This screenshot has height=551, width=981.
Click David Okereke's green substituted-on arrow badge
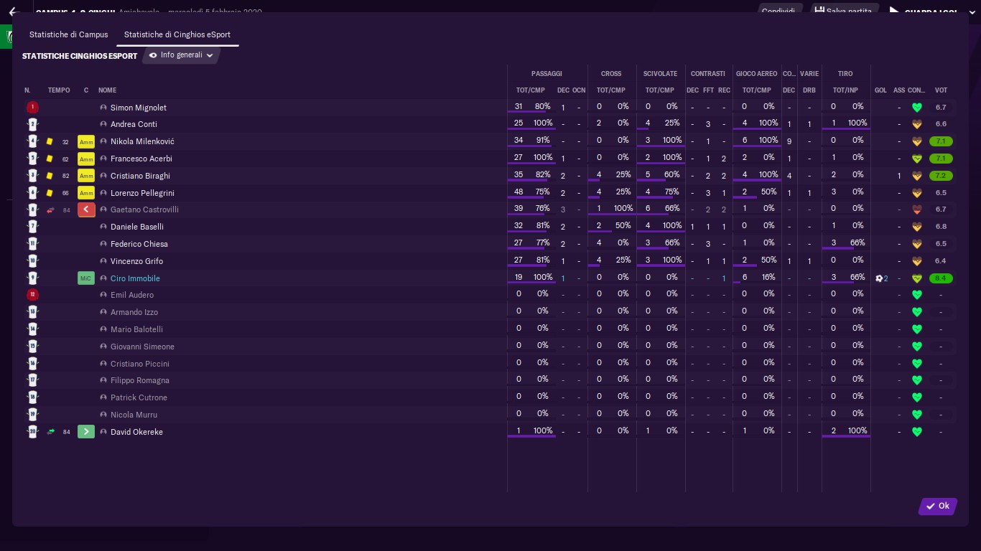86,432
